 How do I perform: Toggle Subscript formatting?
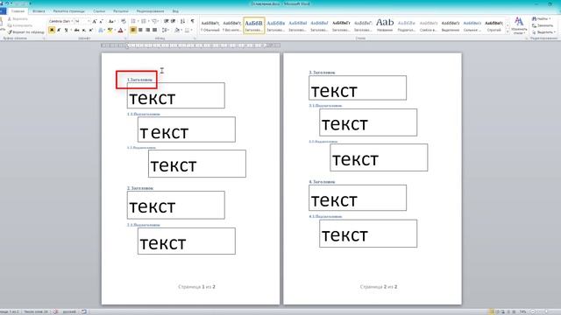84,31
